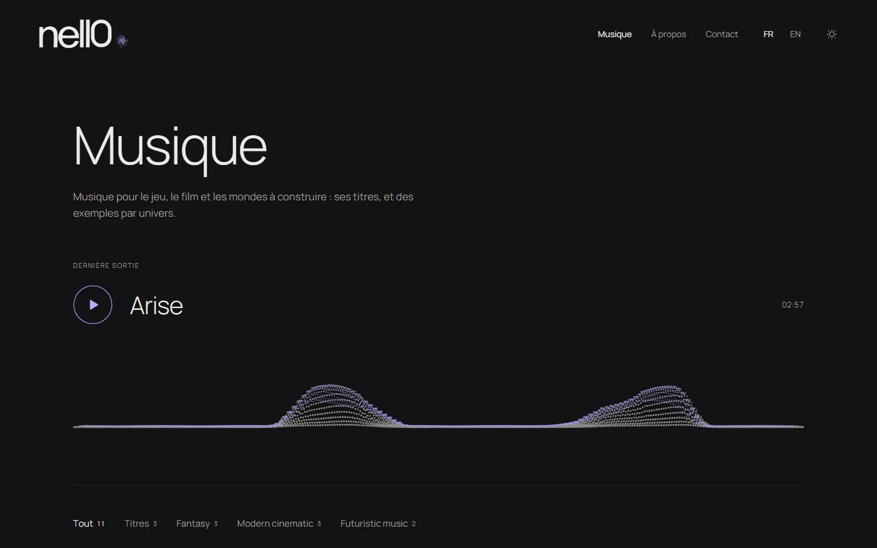This screenshot has width=877, height=548.
Task: Toggle the light theme sun icon
Action: point(832,34)
